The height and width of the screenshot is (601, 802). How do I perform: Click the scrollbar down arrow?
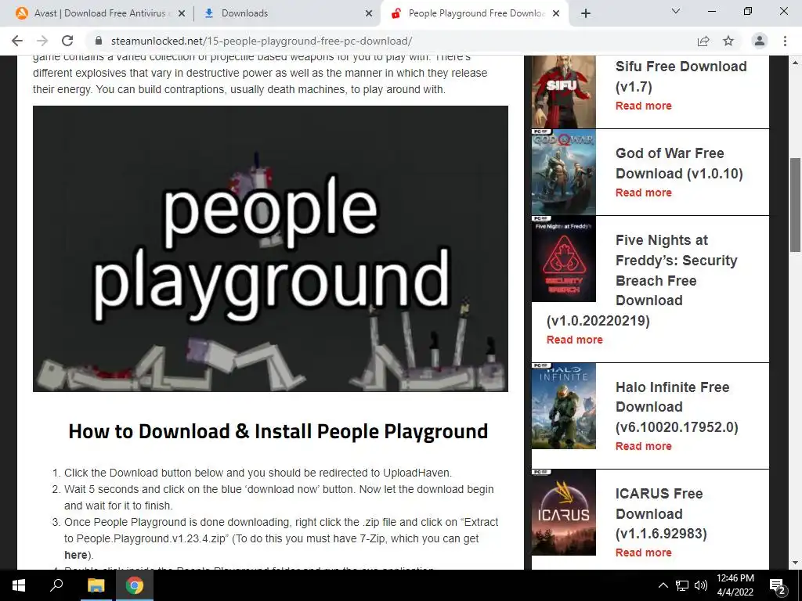click(796, 563)
